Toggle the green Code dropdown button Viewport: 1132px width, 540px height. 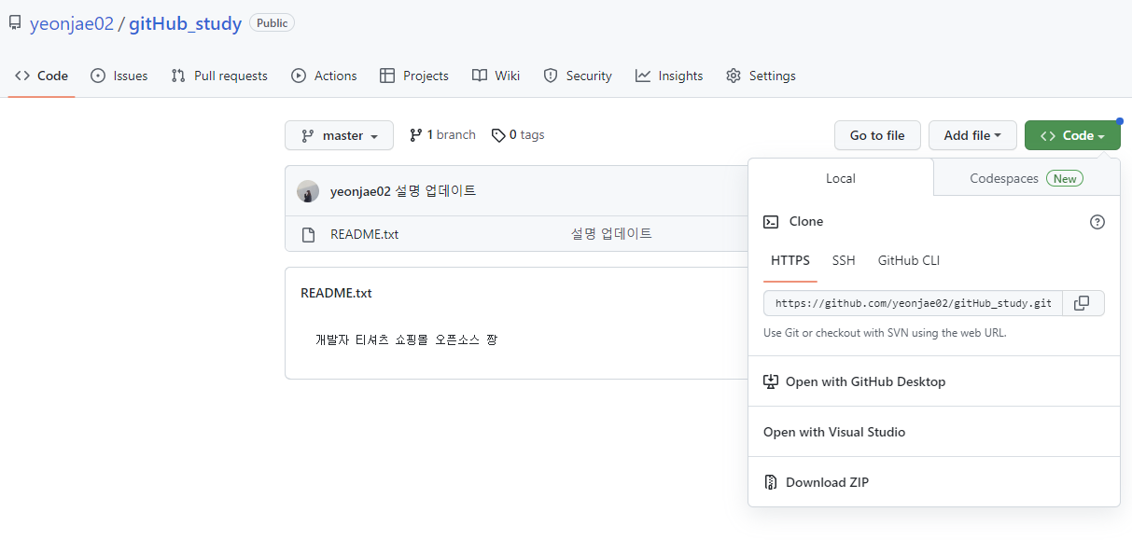1072,135
